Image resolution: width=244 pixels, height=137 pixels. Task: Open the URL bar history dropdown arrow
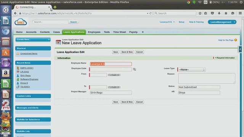(x=148, y=14)
